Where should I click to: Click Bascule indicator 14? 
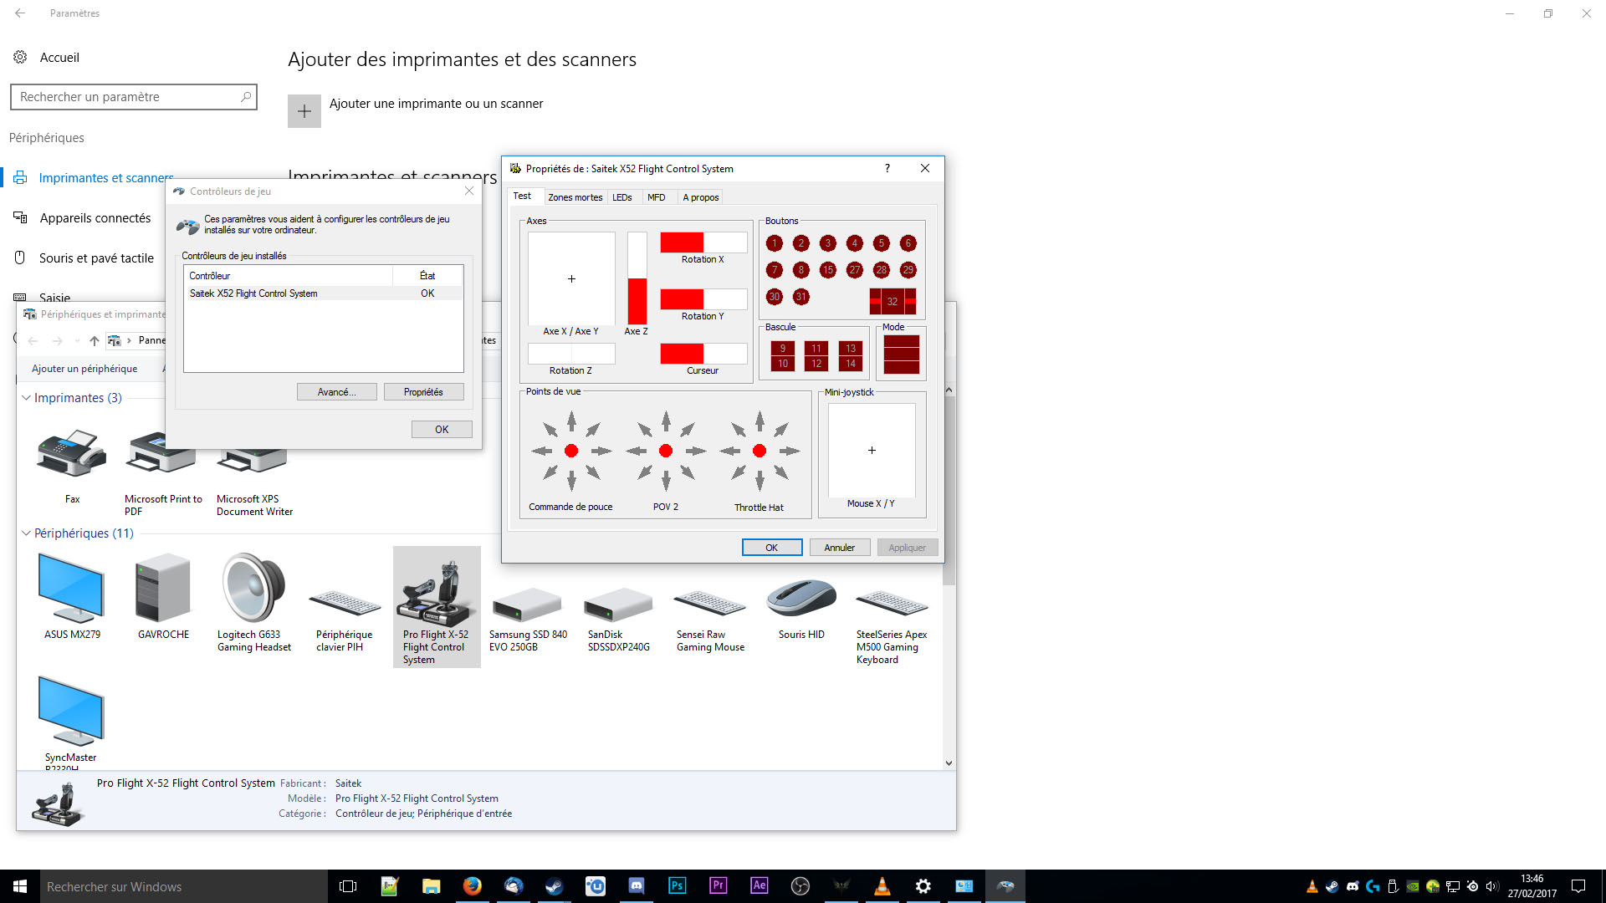(x=851, y=364)
